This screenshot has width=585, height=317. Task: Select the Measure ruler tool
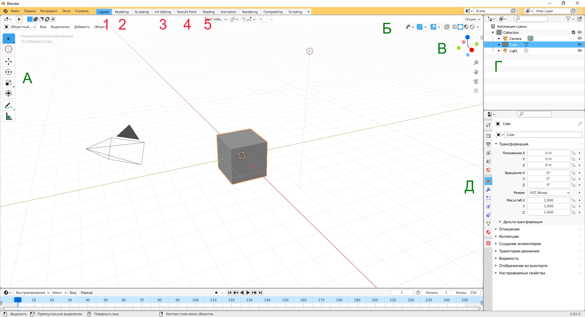point(9,116)
